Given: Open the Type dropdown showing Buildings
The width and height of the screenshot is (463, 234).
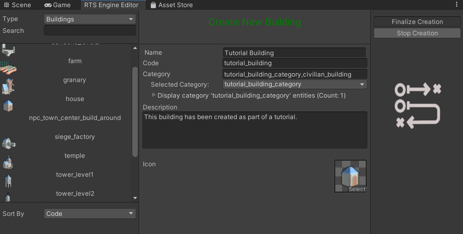Looking at the screenshot, I should tap(90, 19).
